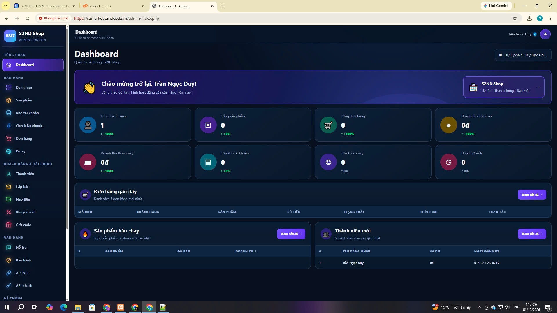This screenshot has height=313, width=557.
Task: Select the Dashboard home item in sidebar
Action: coord(33,65)
